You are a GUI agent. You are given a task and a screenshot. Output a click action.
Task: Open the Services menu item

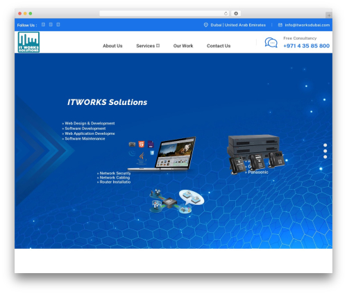145,46
